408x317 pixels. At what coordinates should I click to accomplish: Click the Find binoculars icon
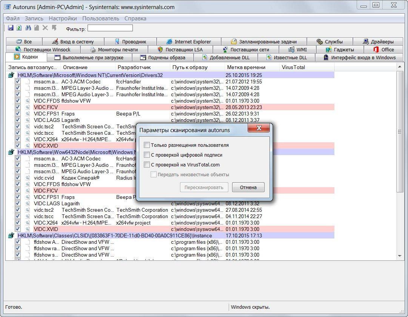(28, 28)
